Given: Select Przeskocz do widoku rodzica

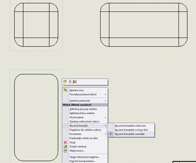Looking at the screenshot, I should tap(85, 130).
